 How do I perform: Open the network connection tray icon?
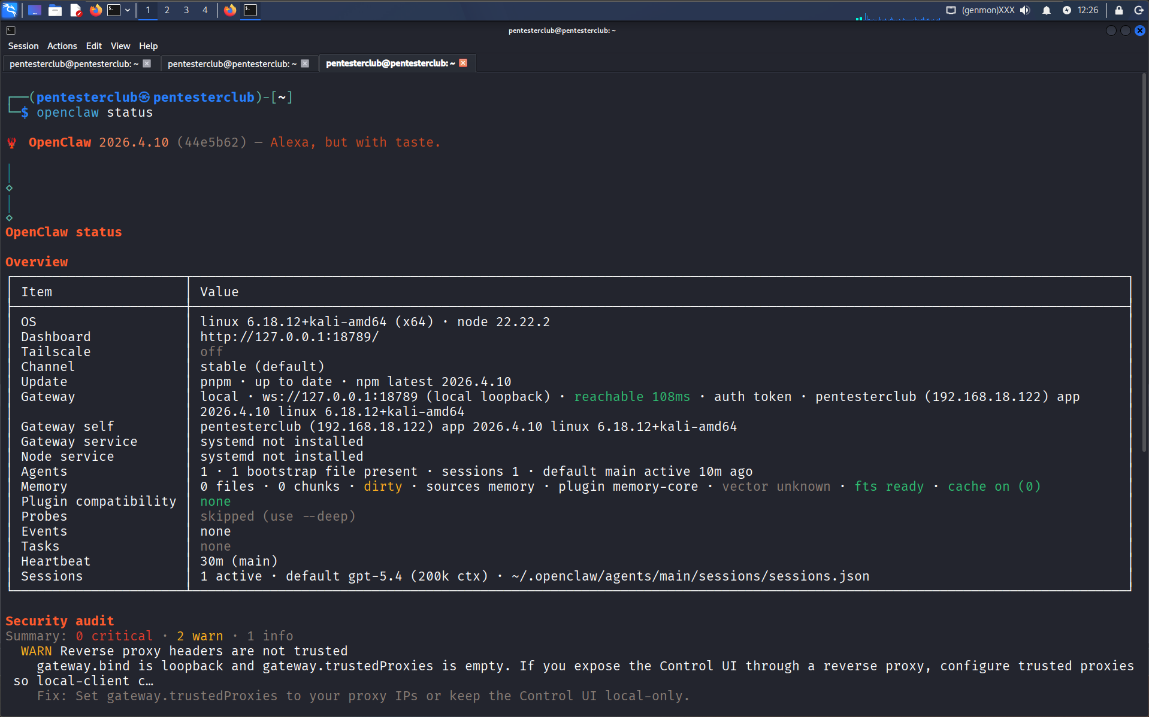click(951, 10)
